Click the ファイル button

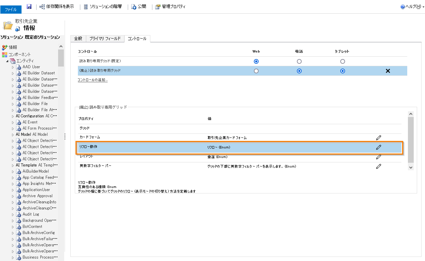point(11,10)
